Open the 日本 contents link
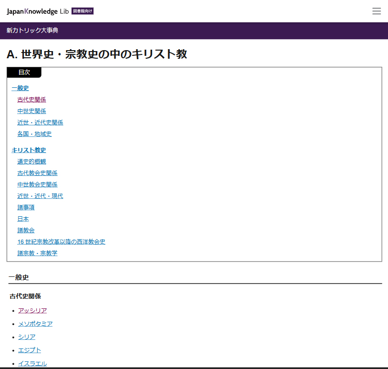This screenshot has width=388, height=369. (23, 219)
